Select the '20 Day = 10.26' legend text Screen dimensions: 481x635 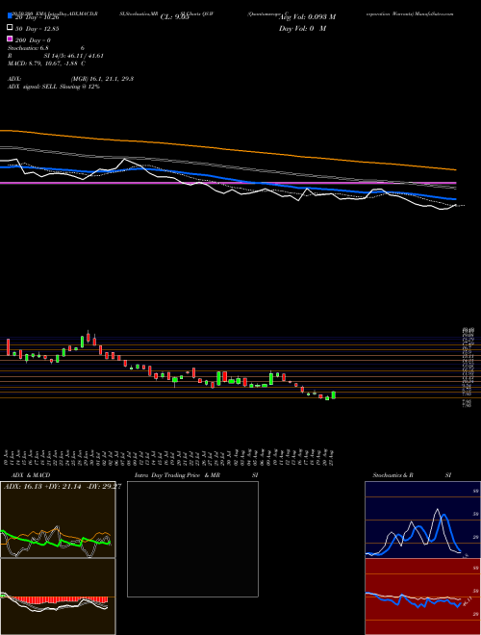point(38,17)
